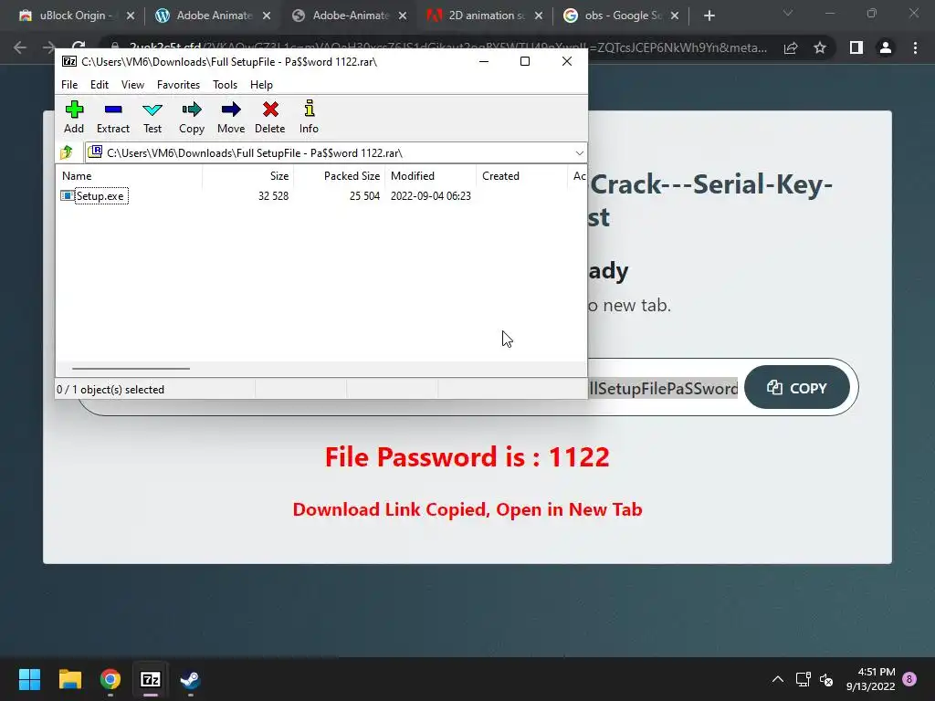Click the Packed Size value 25 504
Viewport: 935px width, 701px height.
pyautogui.click(x=364, y=196)
